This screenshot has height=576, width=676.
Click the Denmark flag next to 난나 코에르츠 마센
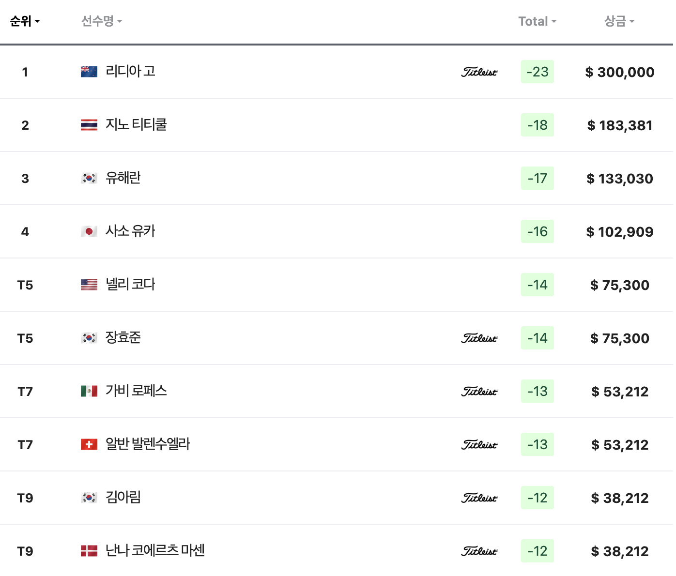pyautogui.click(x=89, y=550)
